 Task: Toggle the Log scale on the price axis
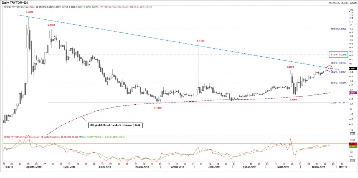(351, 10)
